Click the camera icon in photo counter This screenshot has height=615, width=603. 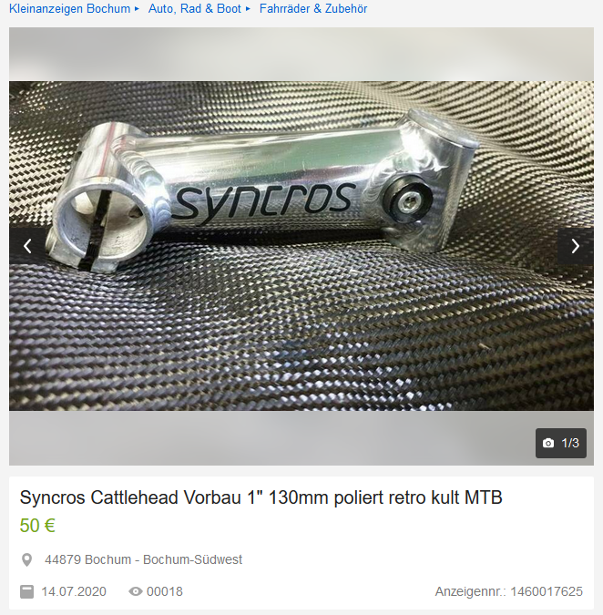point(548,443)
